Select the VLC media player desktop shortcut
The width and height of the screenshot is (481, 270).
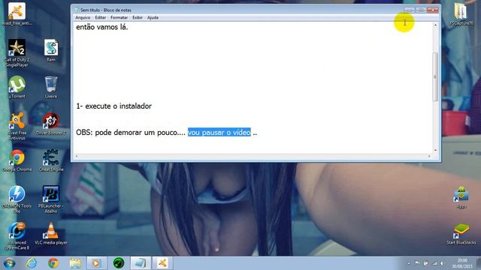click(x=51, y=234)
